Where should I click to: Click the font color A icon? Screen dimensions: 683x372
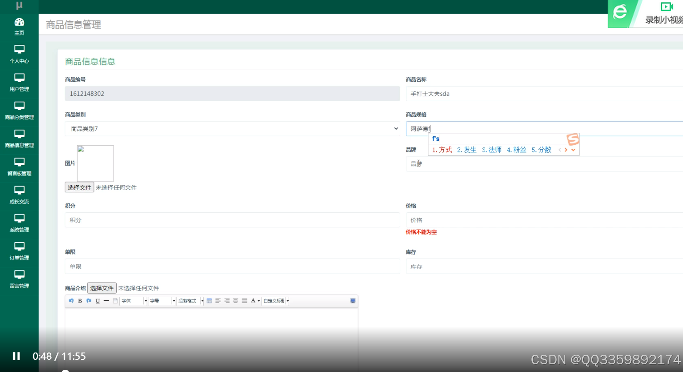[x=253, y=301]
